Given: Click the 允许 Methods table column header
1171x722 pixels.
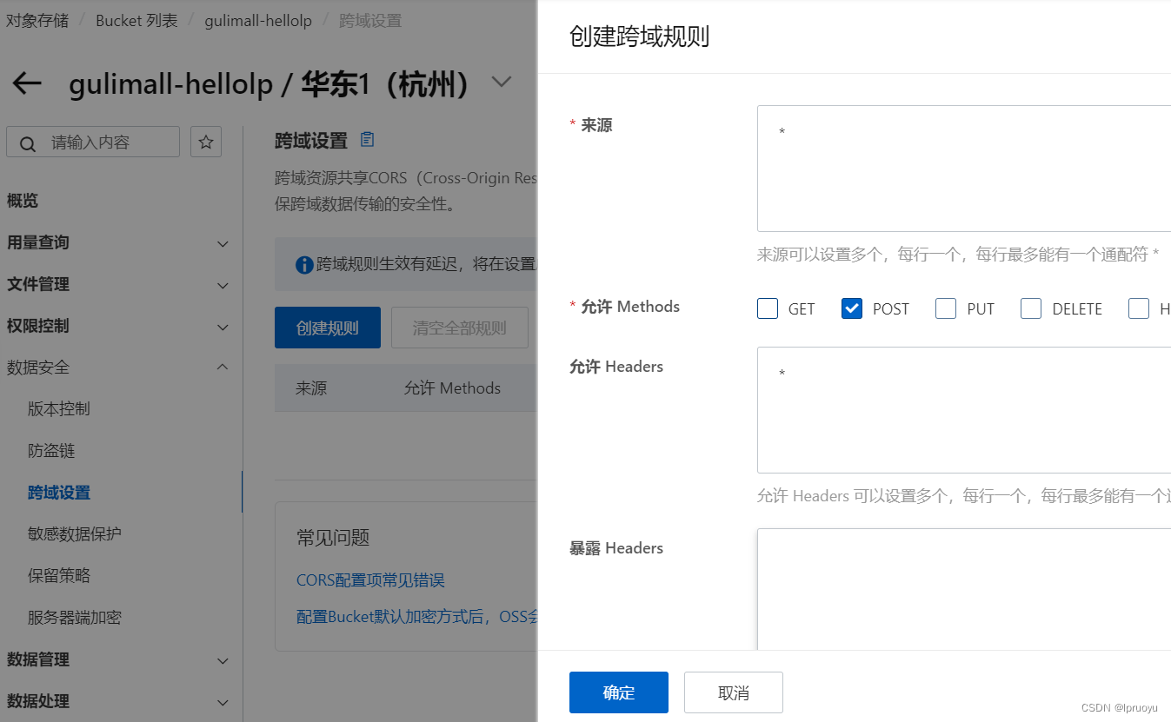Looking at the screenshot, I should [452, 388].
